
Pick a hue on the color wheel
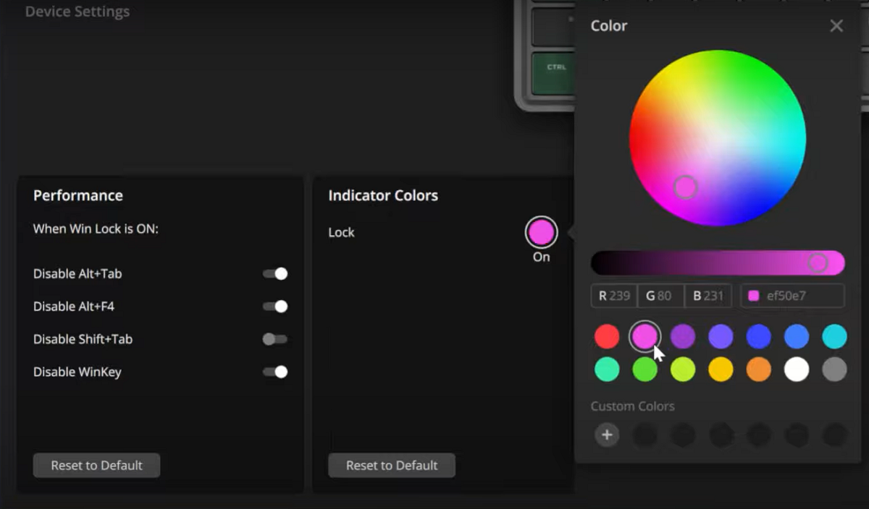(x=685, y=187)
